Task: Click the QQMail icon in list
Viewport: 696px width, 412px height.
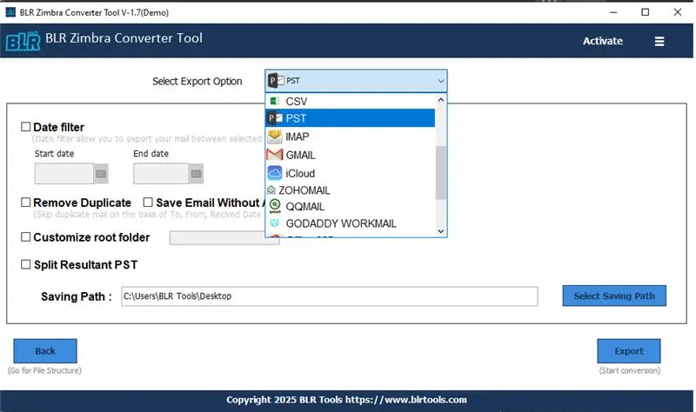Action: click(x=275, y=206)
